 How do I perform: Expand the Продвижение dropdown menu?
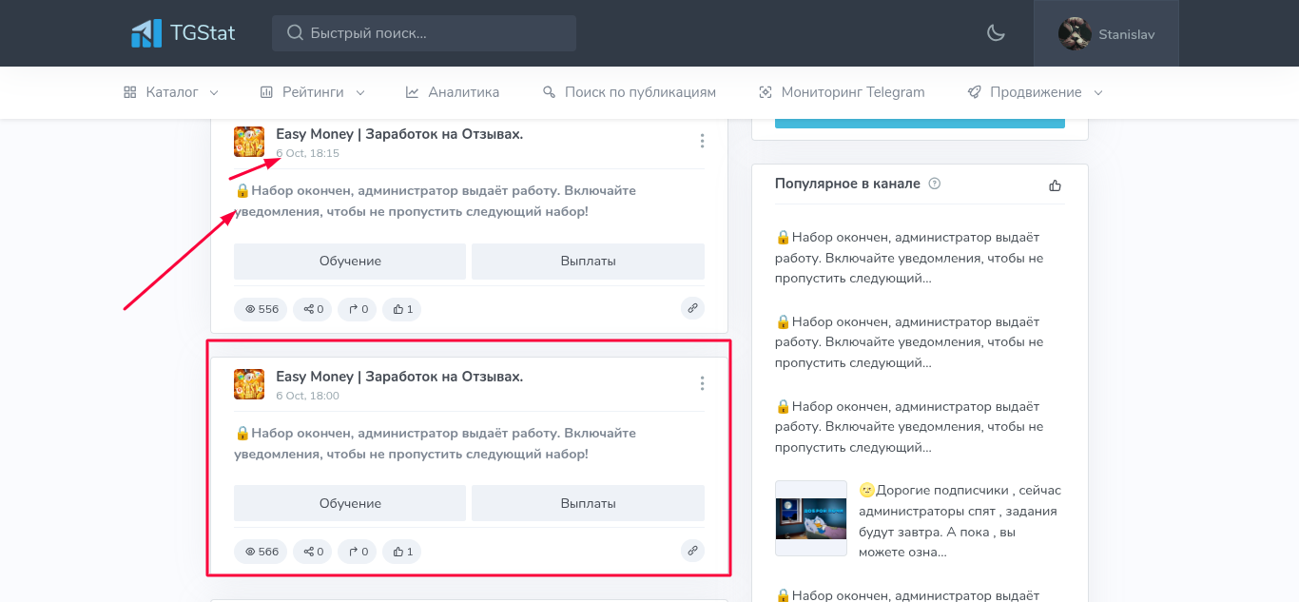(x=1036, y=92)
